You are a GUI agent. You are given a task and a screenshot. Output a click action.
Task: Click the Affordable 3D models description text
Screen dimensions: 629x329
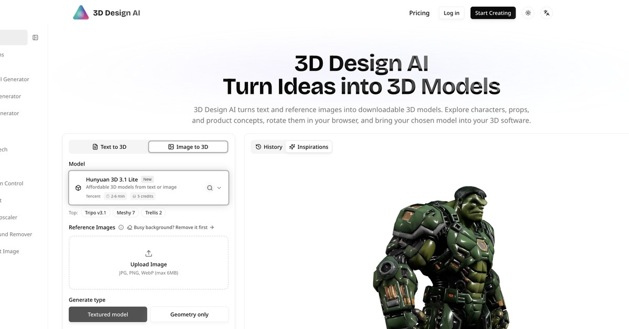click(131, 187)
